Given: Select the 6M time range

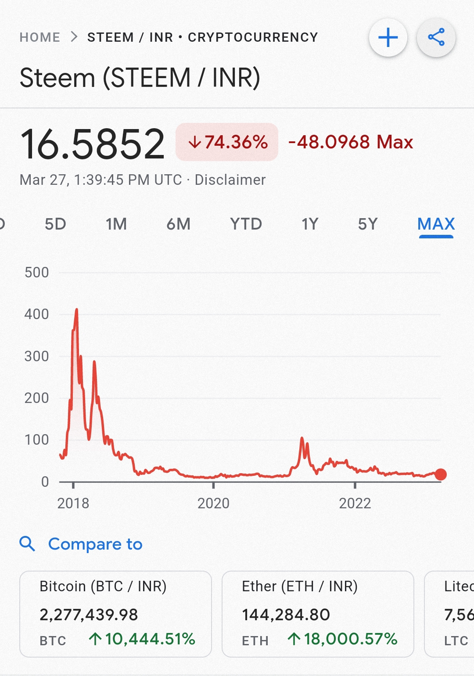Looking at the screenshot, I should (178, 224).
